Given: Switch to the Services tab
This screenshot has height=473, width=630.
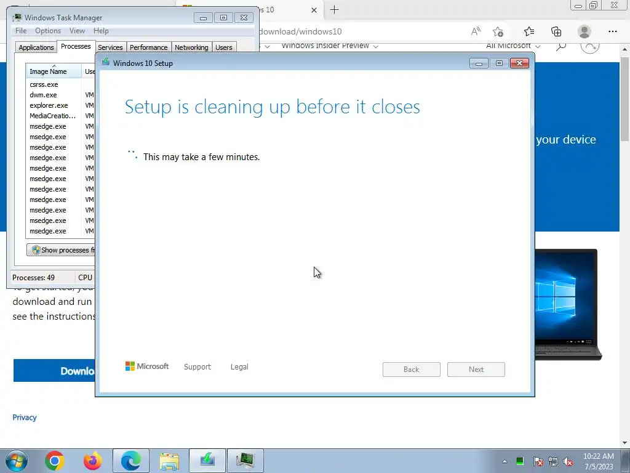Looking at the screenshot, I should [x=110, y=47].
